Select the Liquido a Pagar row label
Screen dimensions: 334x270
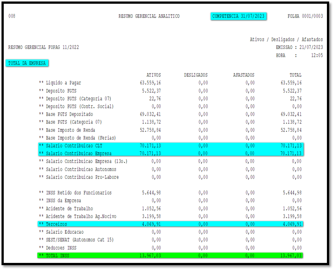pos(64,83)
